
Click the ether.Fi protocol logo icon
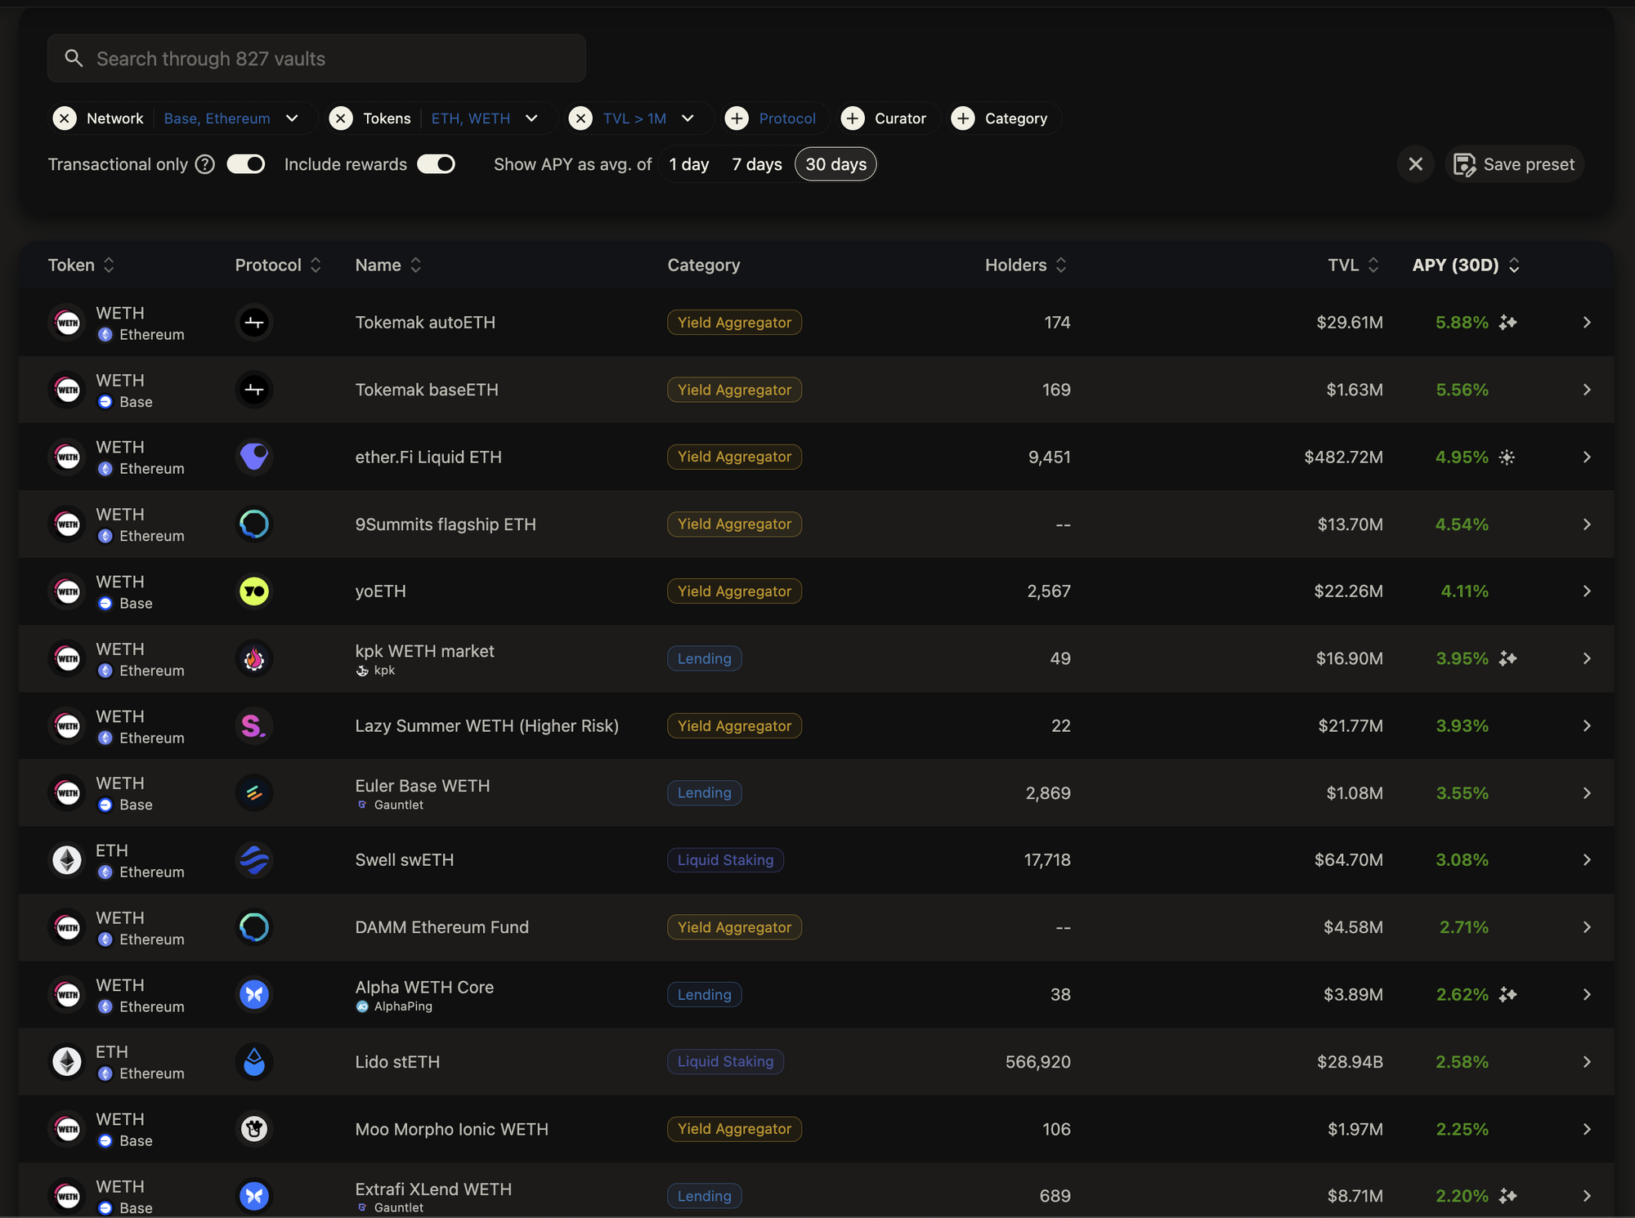pos(253,457)
